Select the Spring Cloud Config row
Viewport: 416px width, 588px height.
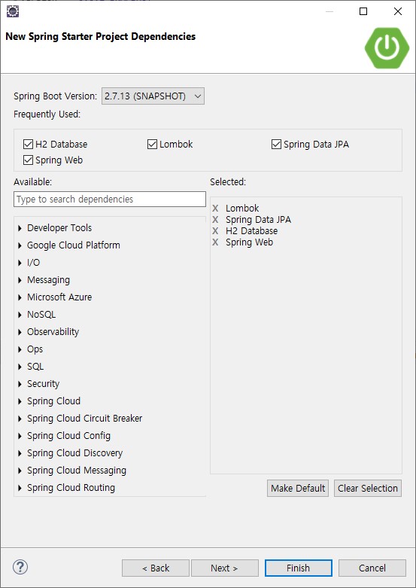click(68, 436)
